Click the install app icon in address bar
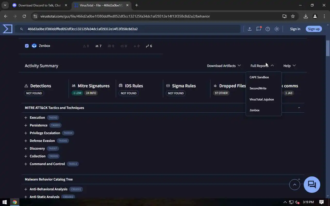 point(284,16)
